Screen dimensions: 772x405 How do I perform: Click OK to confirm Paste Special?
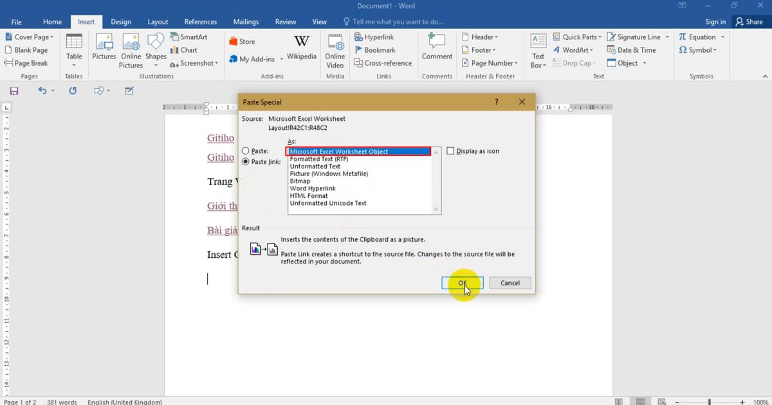click(462, 283)
